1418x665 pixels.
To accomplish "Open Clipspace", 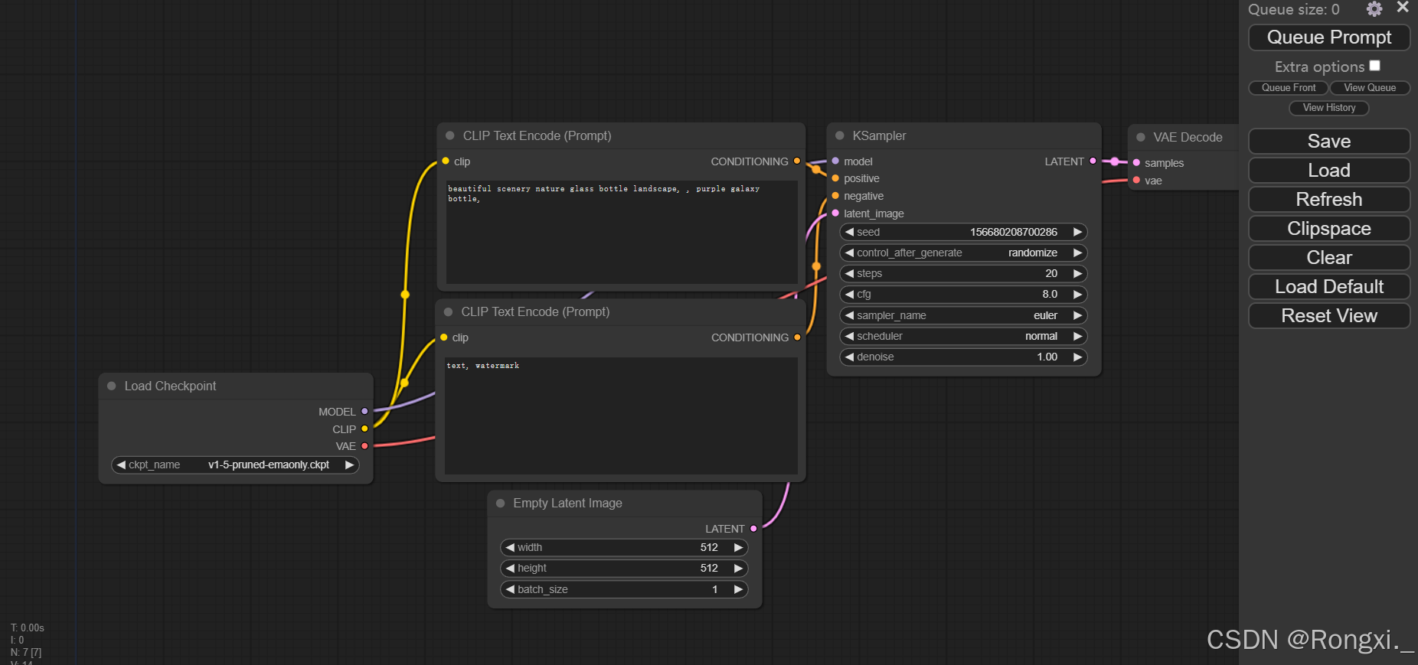I will click(1329, 229).
